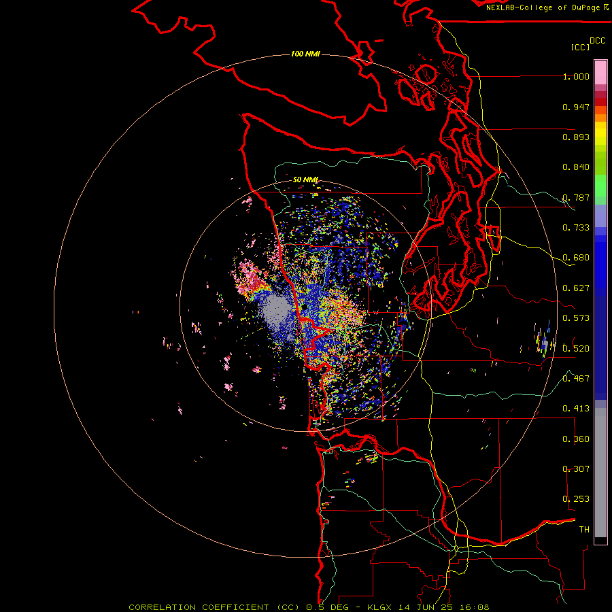The height and width of the screenshot is (612, 612).
Task: Select the 0.787 scale value
Action: coord(576,197)
